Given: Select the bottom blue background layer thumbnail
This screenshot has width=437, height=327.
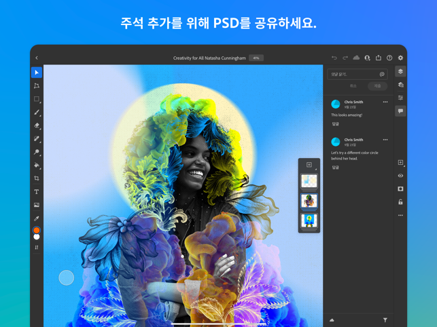Looking at the screenshot, I should pyautogui.click(x=309, y=220).
